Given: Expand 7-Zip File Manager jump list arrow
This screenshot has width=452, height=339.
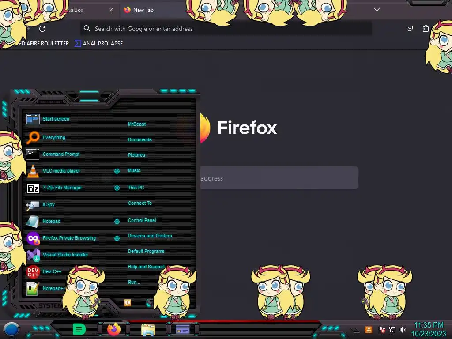Looking at the screenshot, I should click(117, 188).
